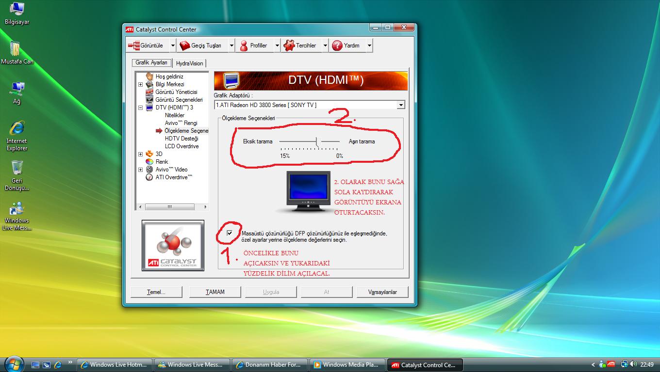Click the Catalyst Control Center logo image

click(173, 246)
